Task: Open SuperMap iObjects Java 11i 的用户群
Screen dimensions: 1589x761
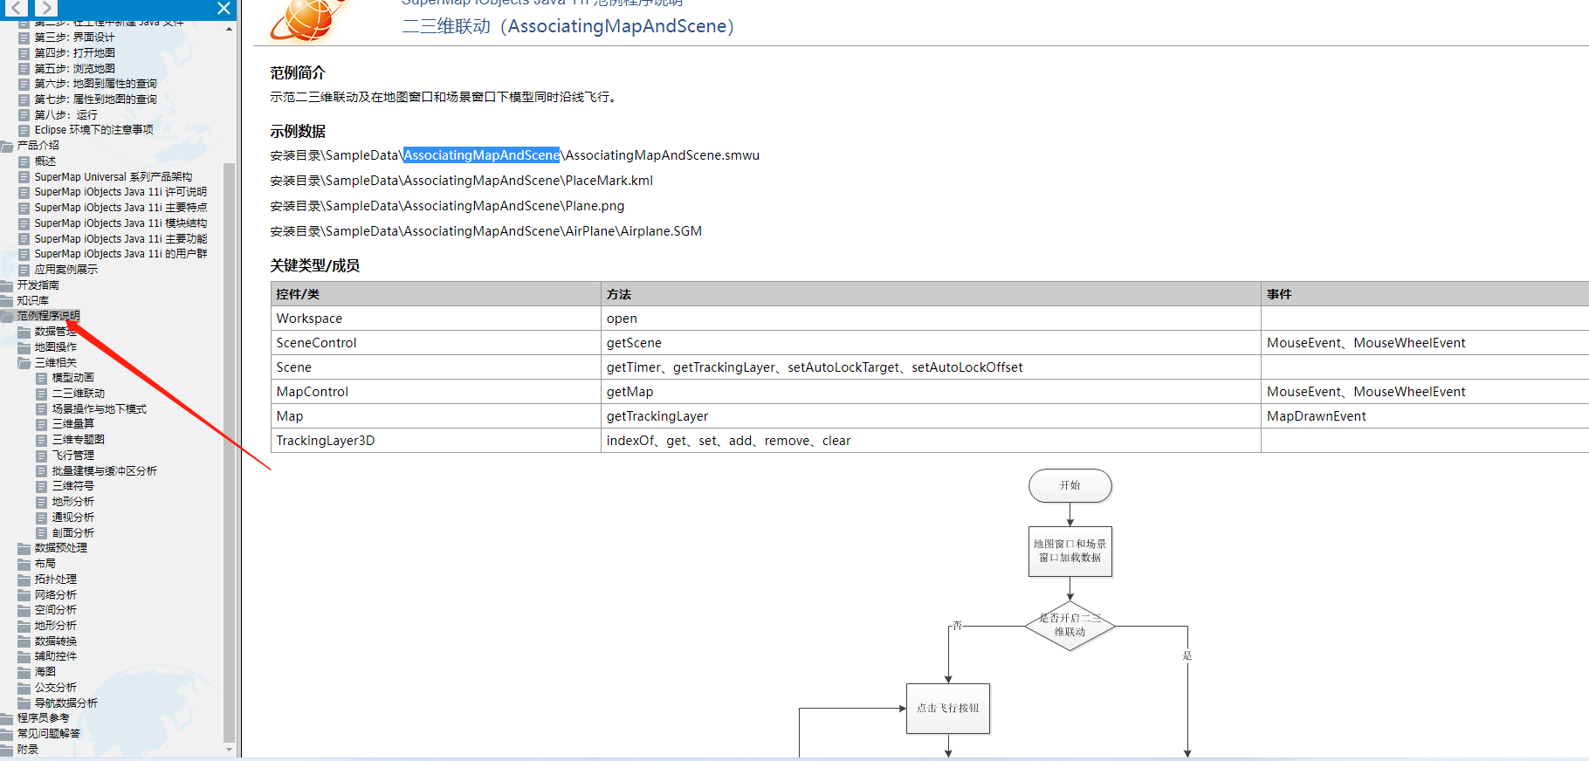Action: coord(121,254)
